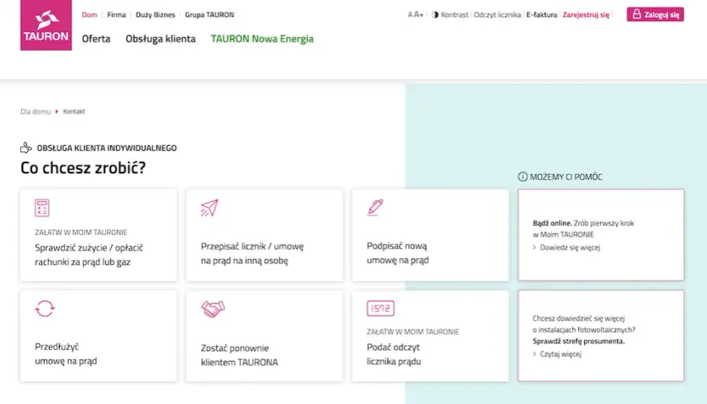Screen dimensions: 707x404
Task: Toggle the Kontrast mode
Action: [x=450, y=14]
